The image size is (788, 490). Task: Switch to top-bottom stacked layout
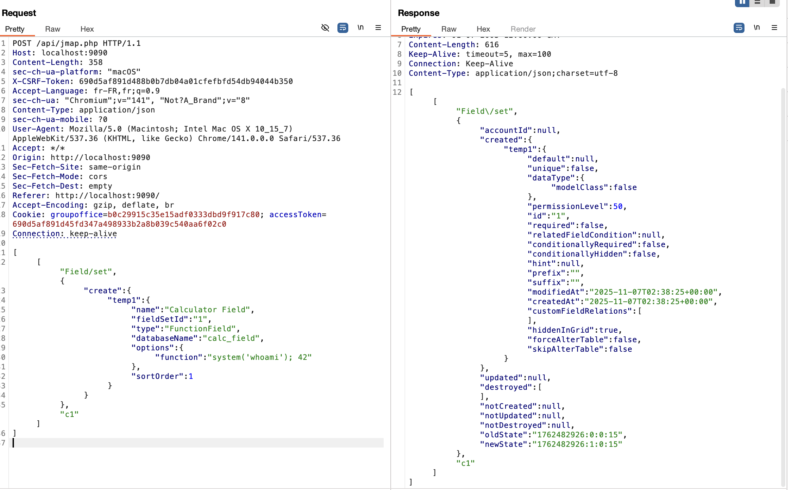click(x=757, y=3)
